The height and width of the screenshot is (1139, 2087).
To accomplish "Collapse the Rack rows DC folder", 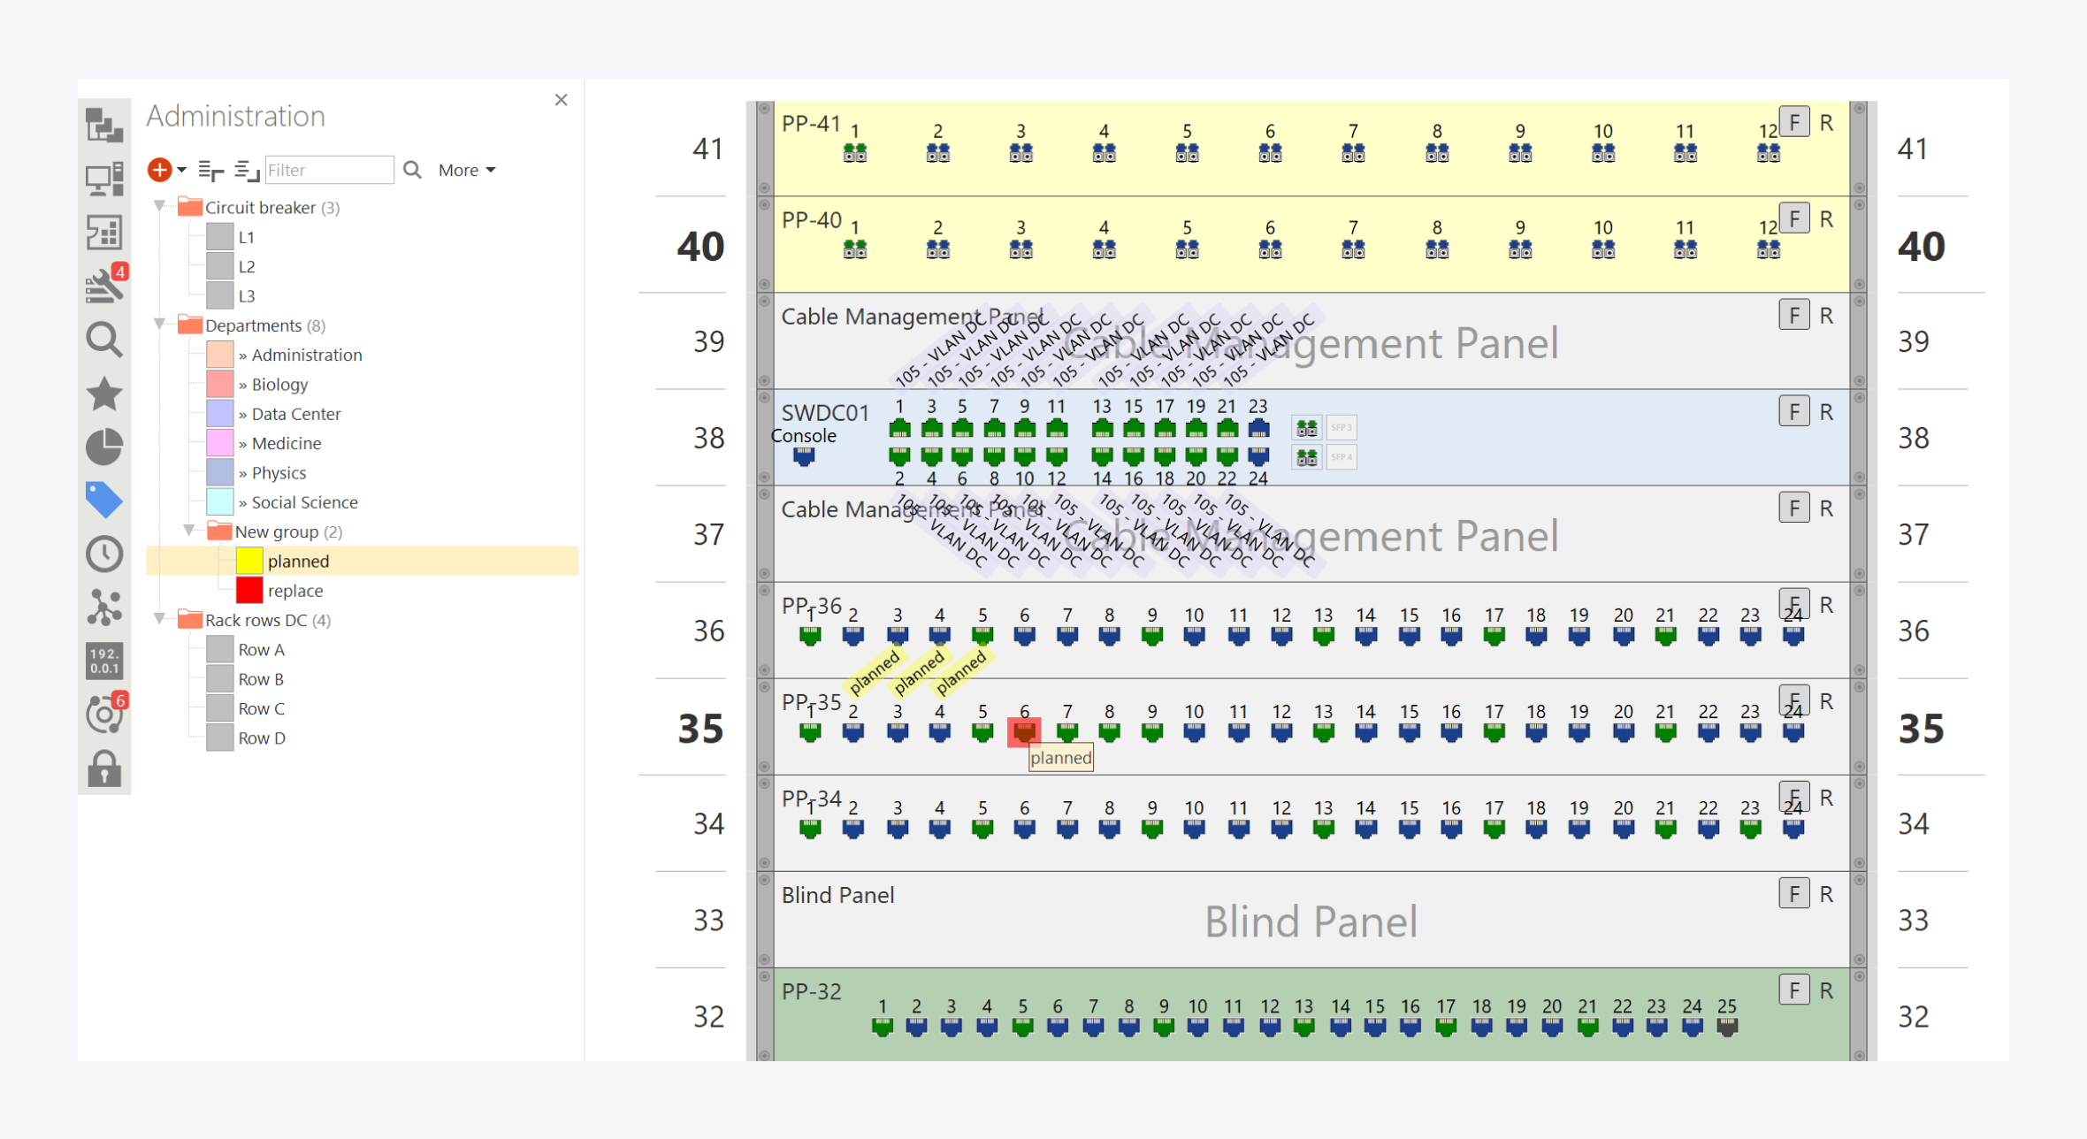I will (x=159, y=620).
